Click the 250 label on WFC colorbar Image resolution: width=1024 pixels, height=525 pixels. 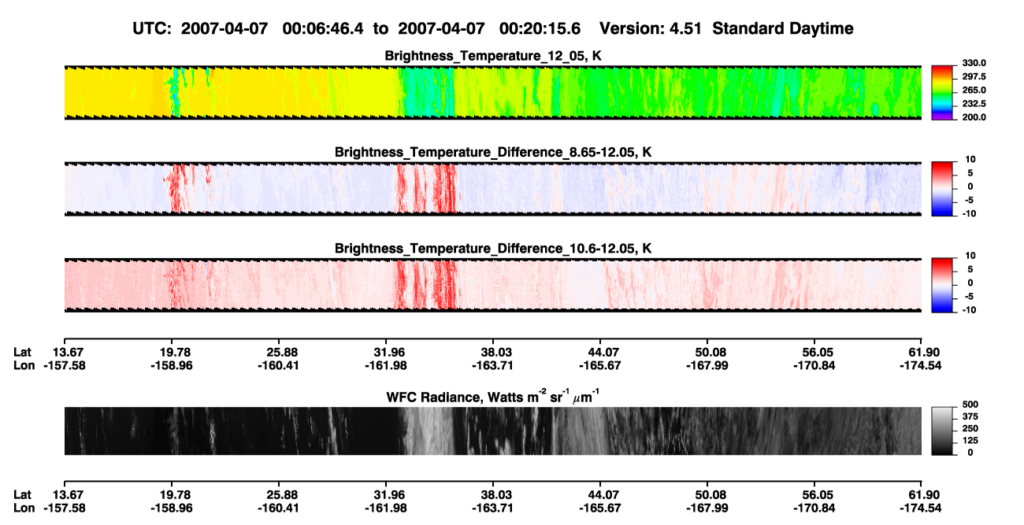pos(970,428)
